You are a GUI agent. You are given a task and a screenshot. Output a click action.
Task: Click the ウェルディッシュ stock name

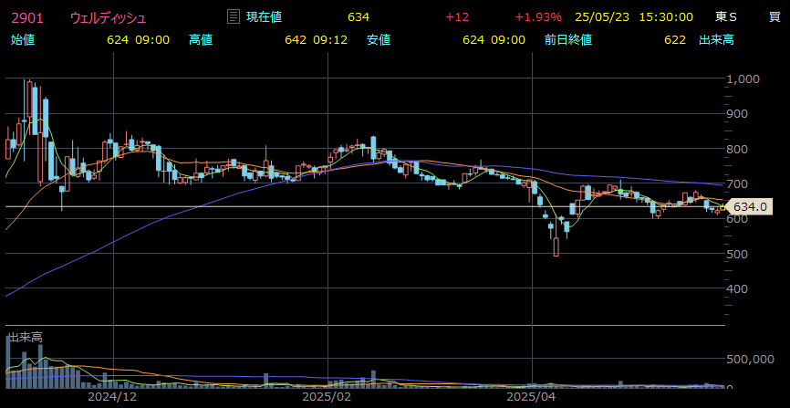click(108, 17)
